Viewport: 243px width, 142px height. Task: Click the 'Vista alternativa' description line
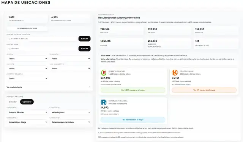click(x=167, y=60)
